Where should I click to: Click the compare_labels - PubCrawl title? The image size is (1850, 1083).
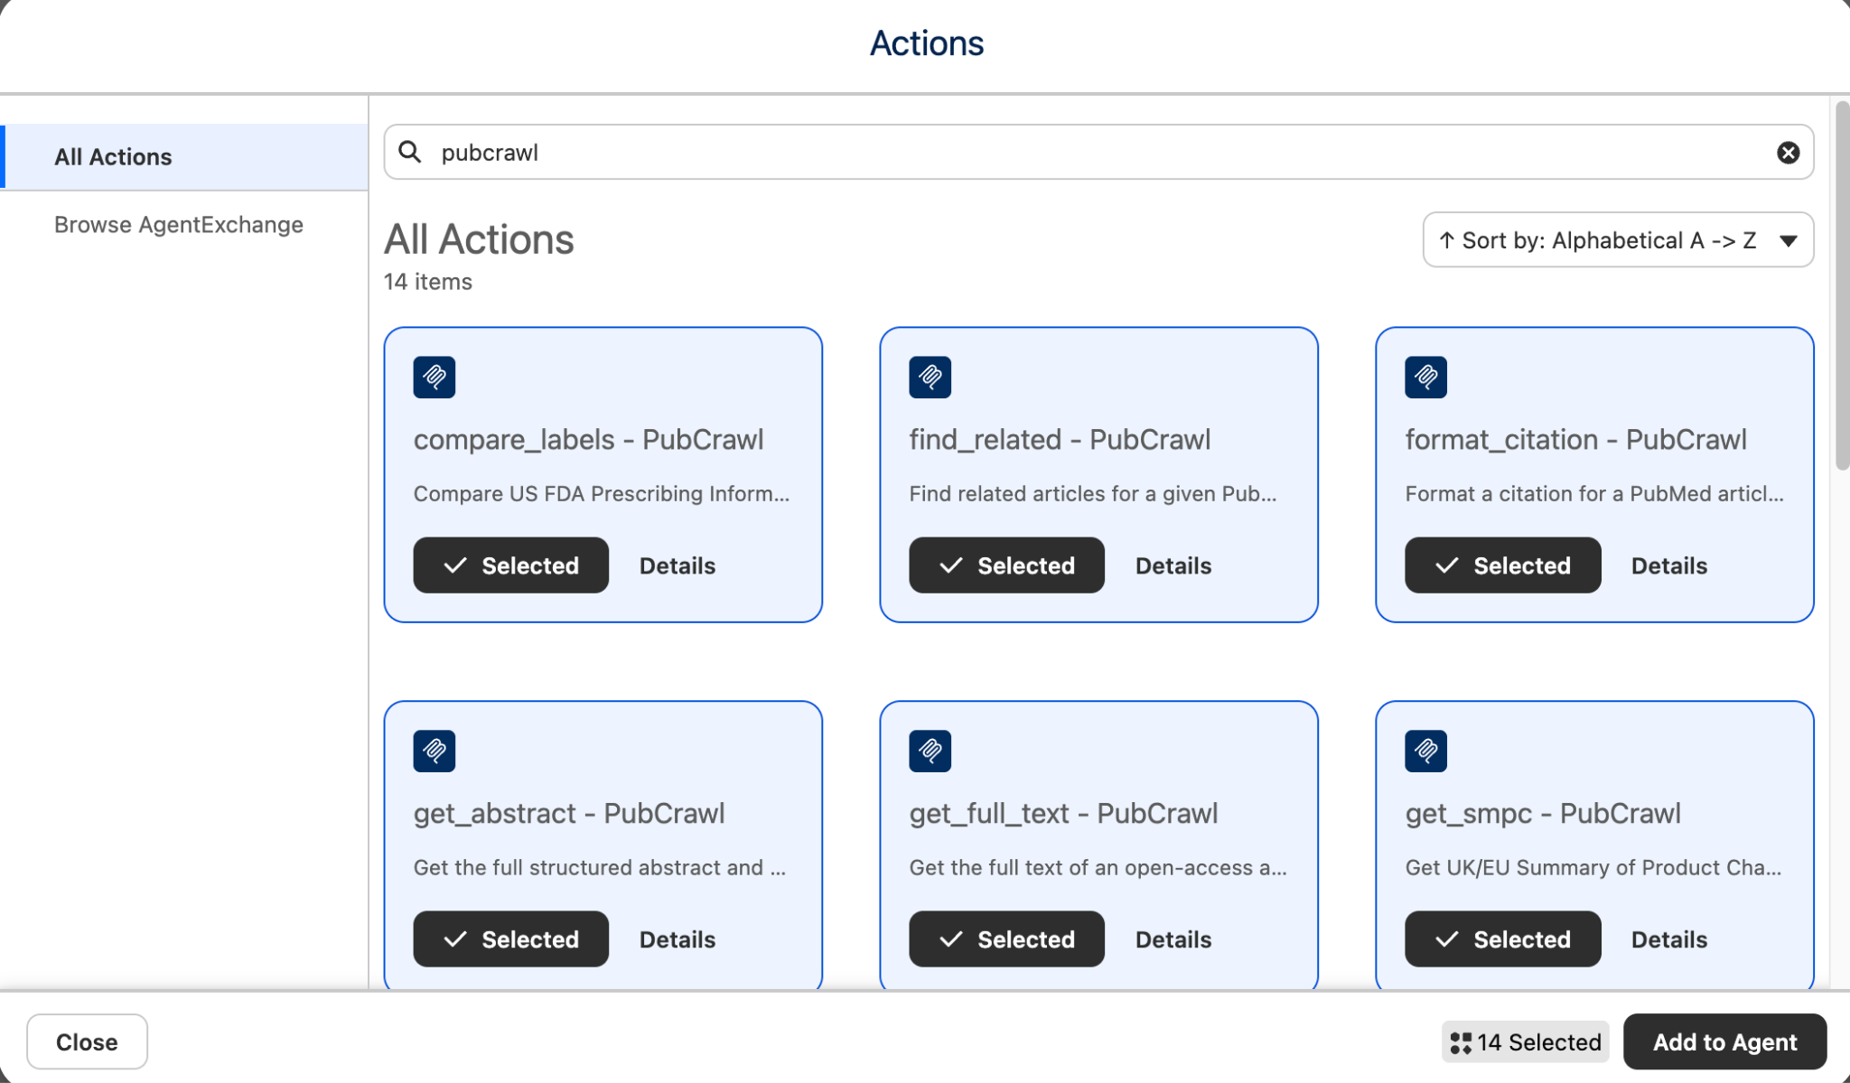point(588,440)
